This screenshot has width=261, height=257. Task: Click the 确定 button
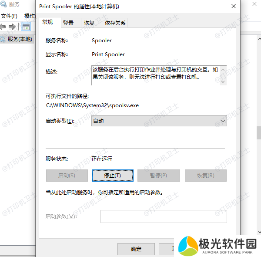point(136,249)
